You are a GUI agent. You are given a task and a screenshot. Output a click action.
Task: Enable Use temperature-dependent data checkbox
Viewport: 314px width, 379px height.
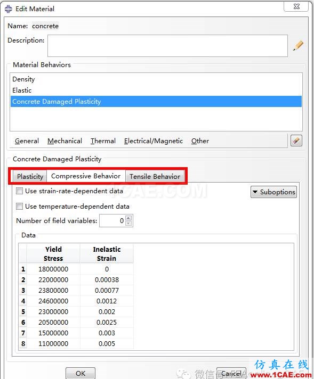pos(19,207)
